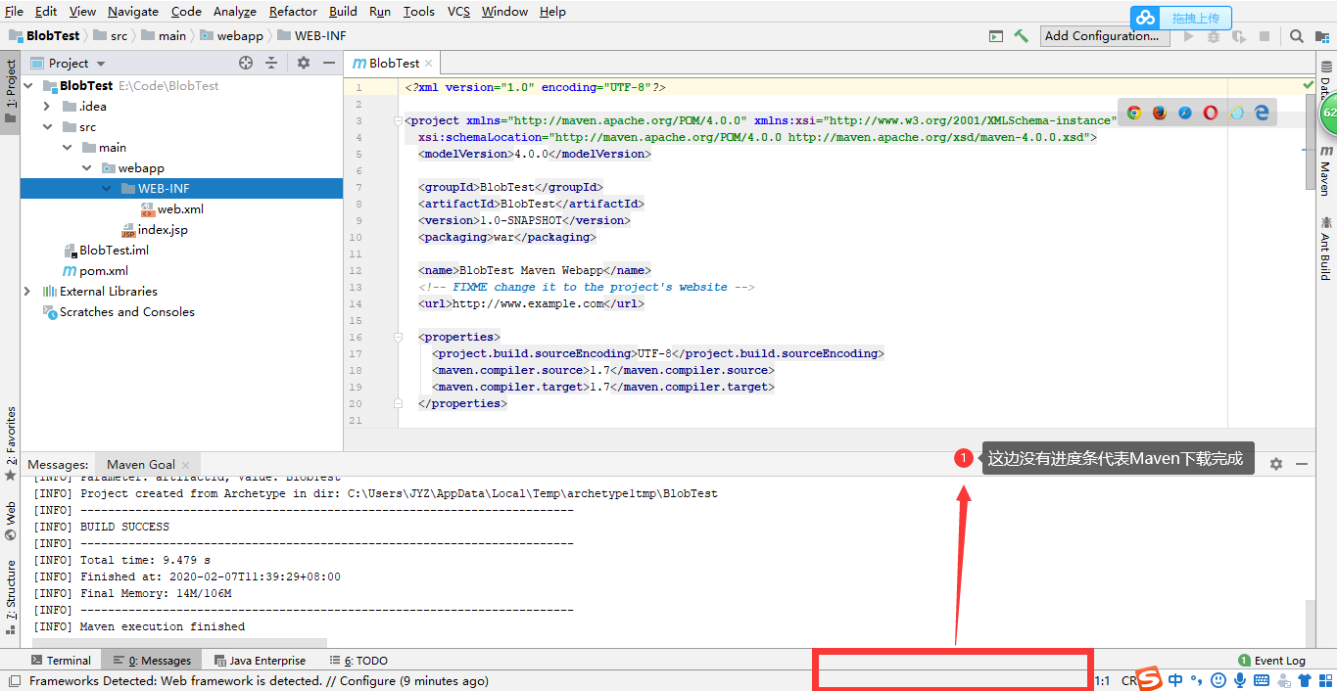Open the TODO tool window
The width and height of the screenshot is (1337, 691).
359,661
